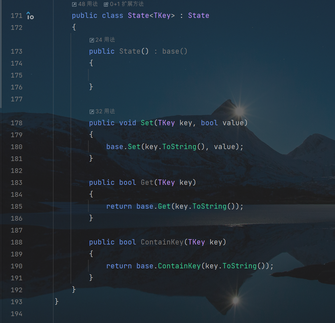Click the ContainKey method declaration on line 188
Screen dimensions: 335x323
coord(162,242)
